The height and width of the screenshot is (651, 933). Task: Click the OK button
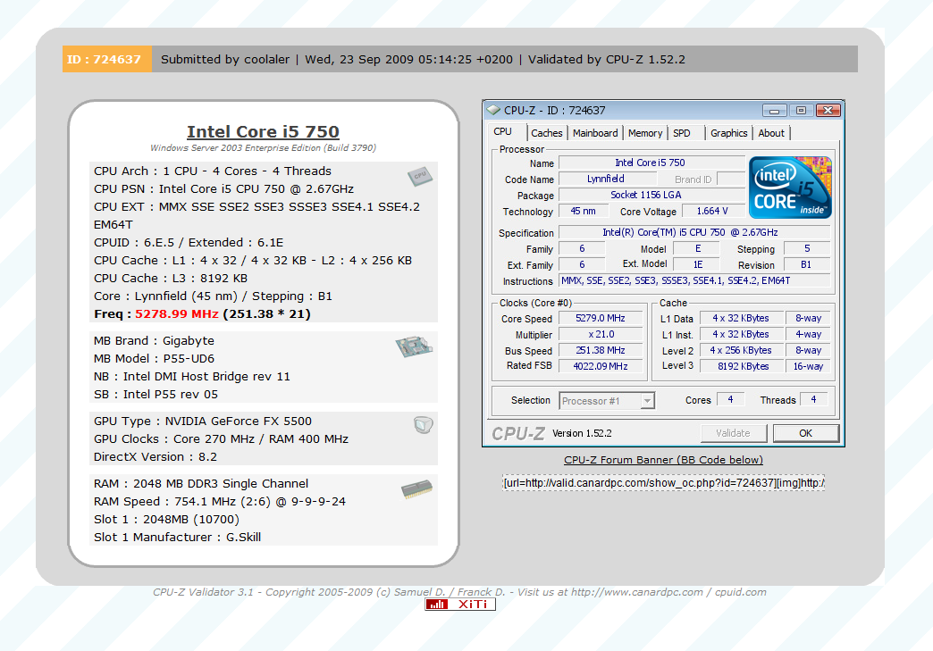(806, 433)
